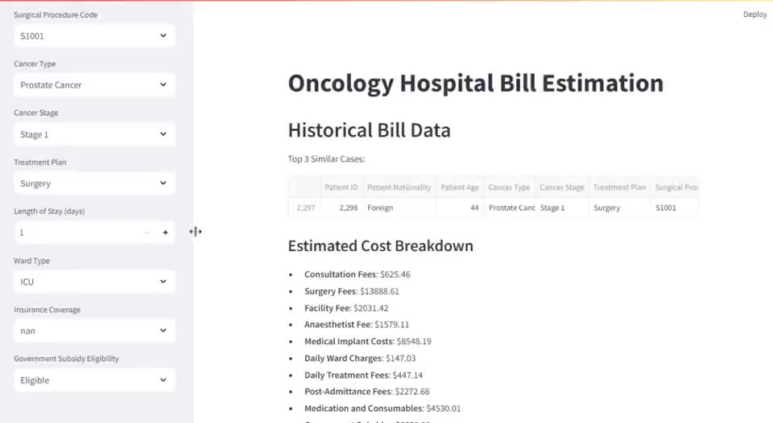Click the Daily Treatment Fees item
The image size is (773, 423).
pyautogui.click(x=363, y=375)
